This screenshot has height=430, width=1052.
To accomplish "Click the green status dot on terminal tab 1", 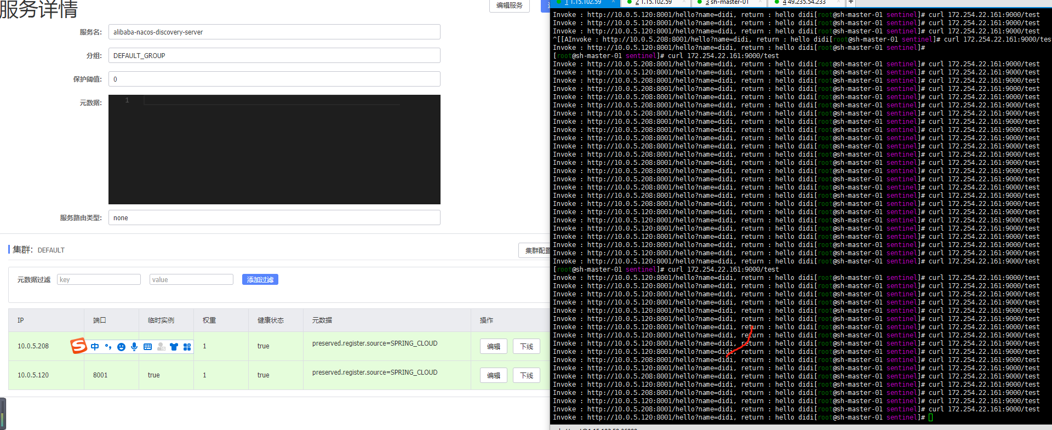I will 558,2.
